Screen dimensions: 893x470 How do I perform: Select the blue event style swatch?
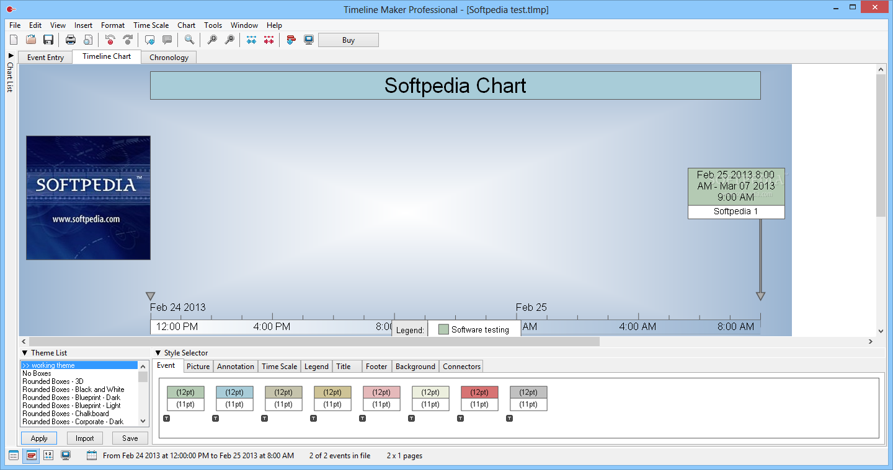[234, 398]
